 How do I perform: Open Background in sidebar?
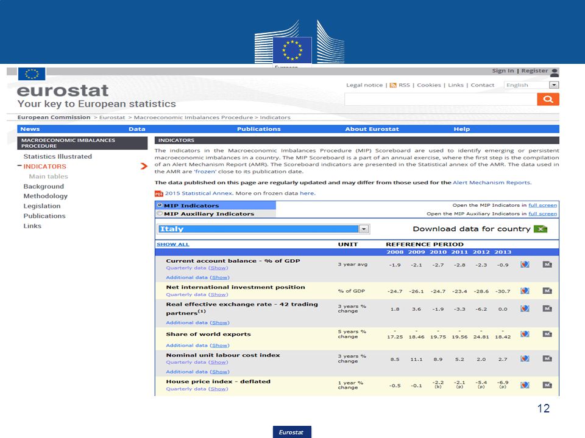tap(44, 186)
